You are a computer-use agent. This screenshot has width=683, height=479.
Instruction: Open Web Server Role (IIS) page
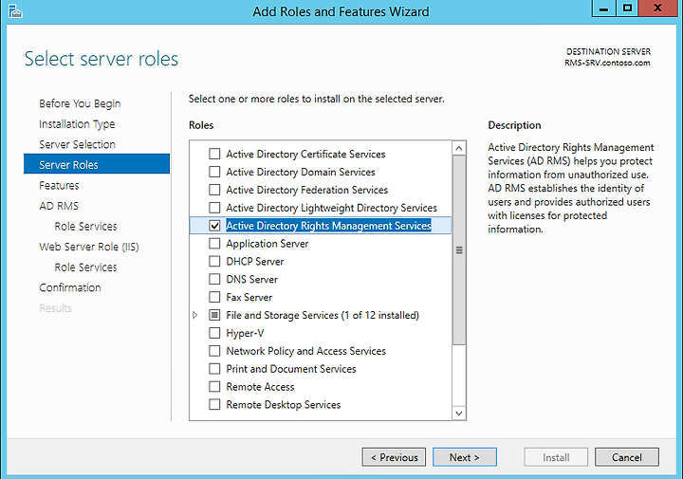(89, 247)
